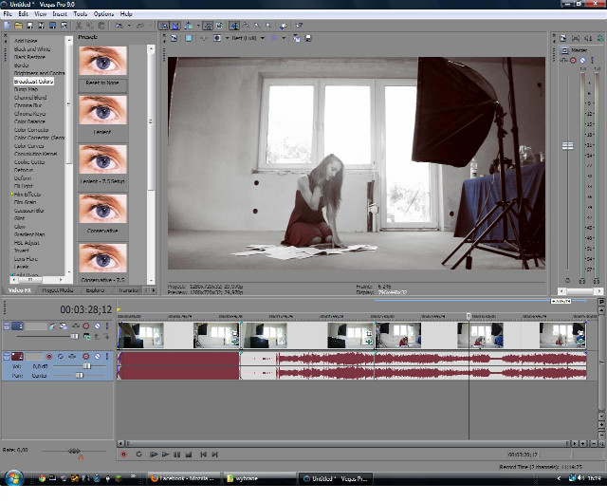607x502 pixels.
Task: Invert phase on audio track 2
Action: pos(61,356)
